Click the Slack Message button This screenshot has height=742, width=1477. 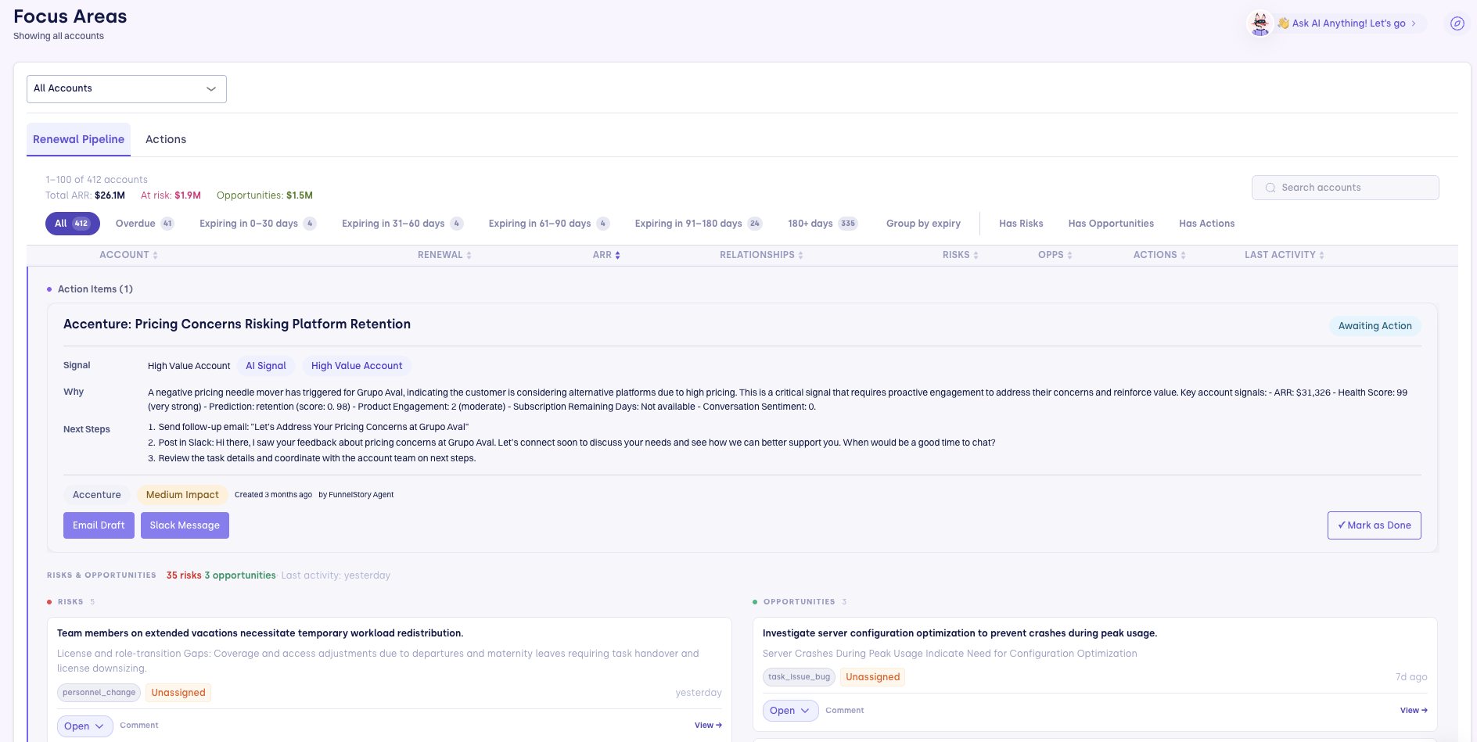click(x=185, y=525)
